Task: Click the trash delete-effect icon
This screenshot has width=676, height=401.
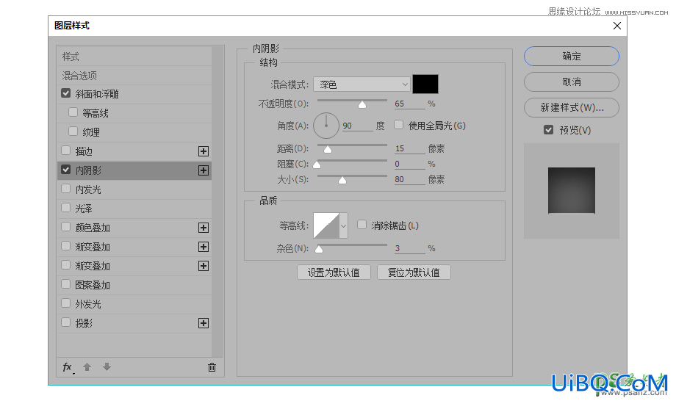Action: [212, 367]
